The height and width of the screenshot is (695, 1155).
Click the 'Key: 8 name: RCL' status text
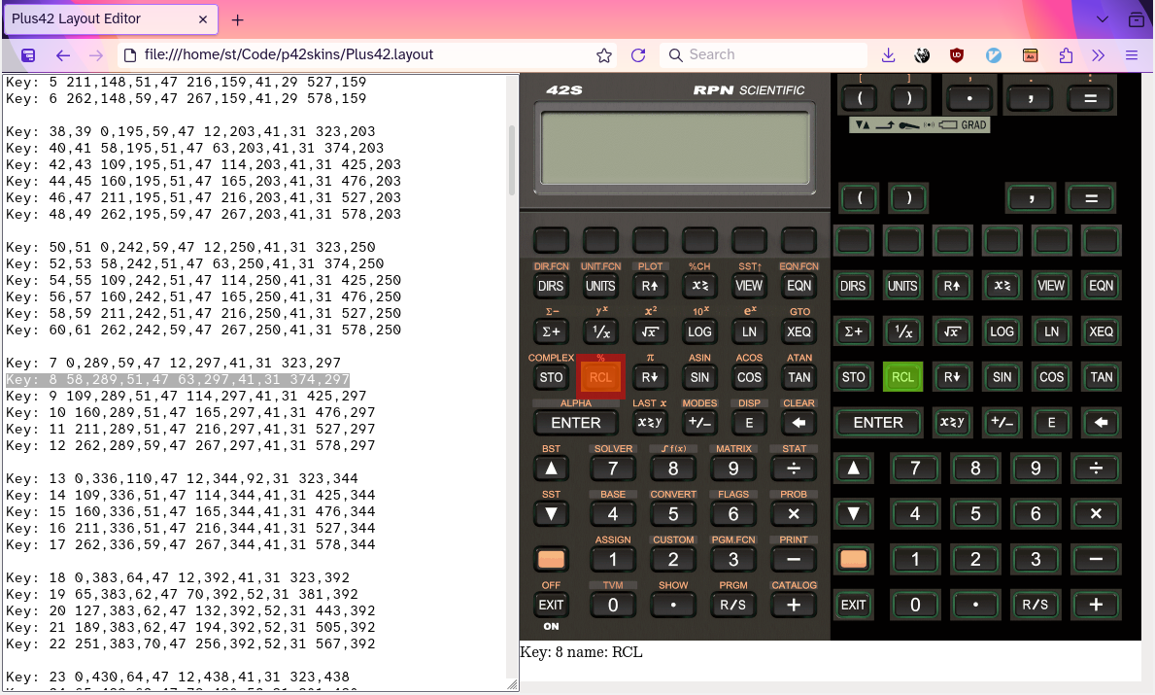point(581,652)
